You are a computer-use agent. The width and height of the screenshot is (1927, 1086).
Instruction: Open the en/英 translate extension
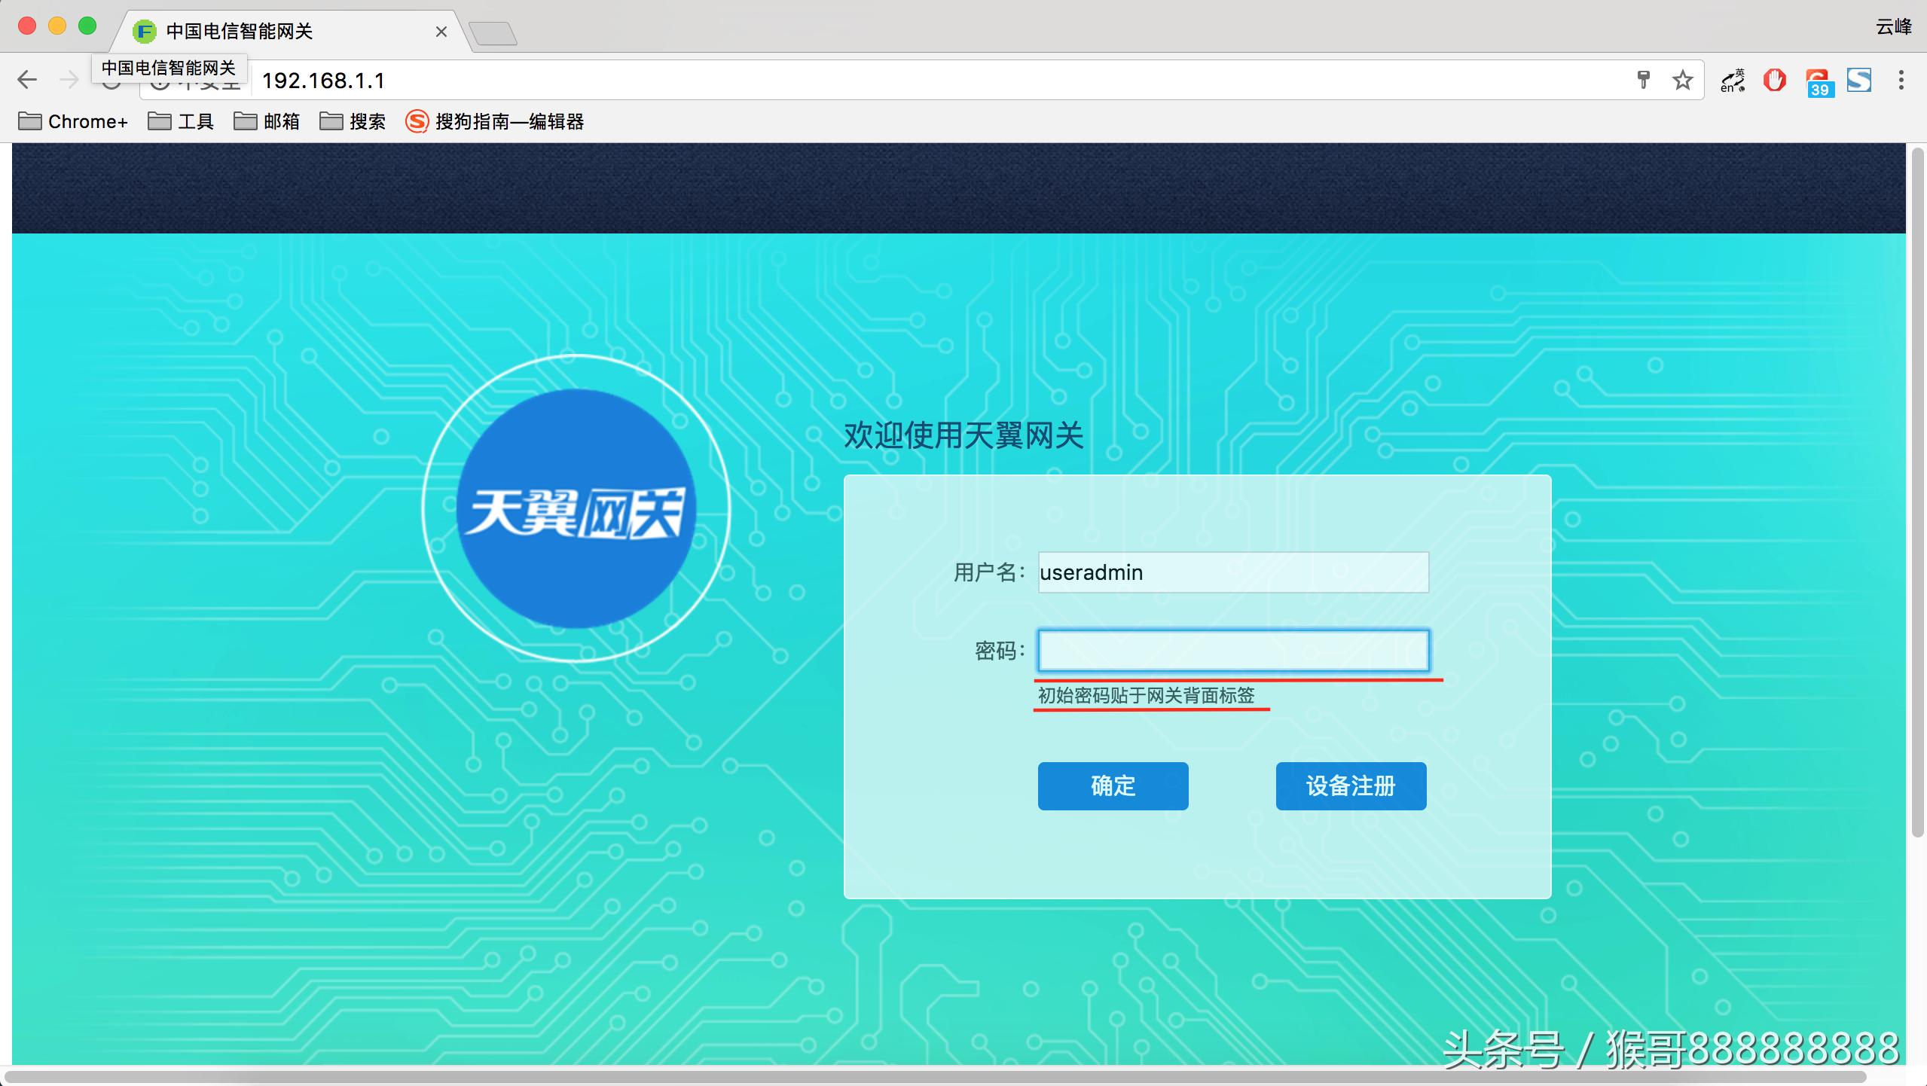click(1732, 79)
